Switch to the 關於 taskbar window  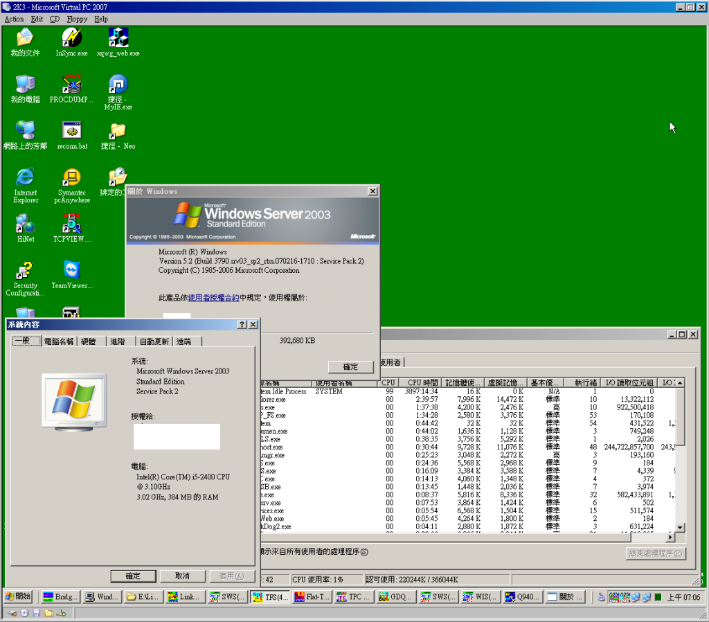pos(564,597)
